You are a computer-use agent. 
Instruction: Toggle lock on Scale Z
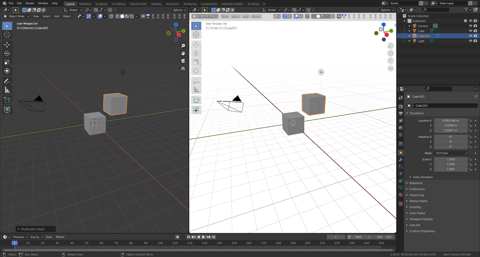pos(470,169)
